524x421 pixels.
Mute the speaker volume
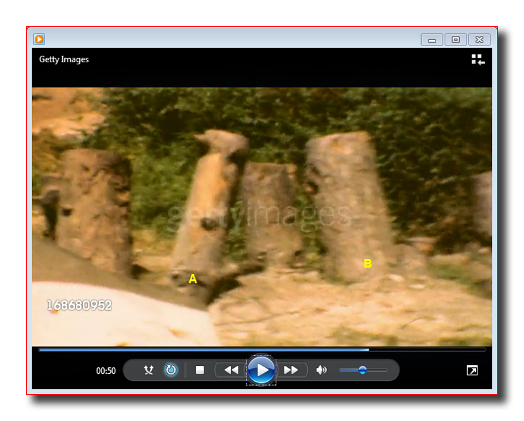click(x=321, y=371)
